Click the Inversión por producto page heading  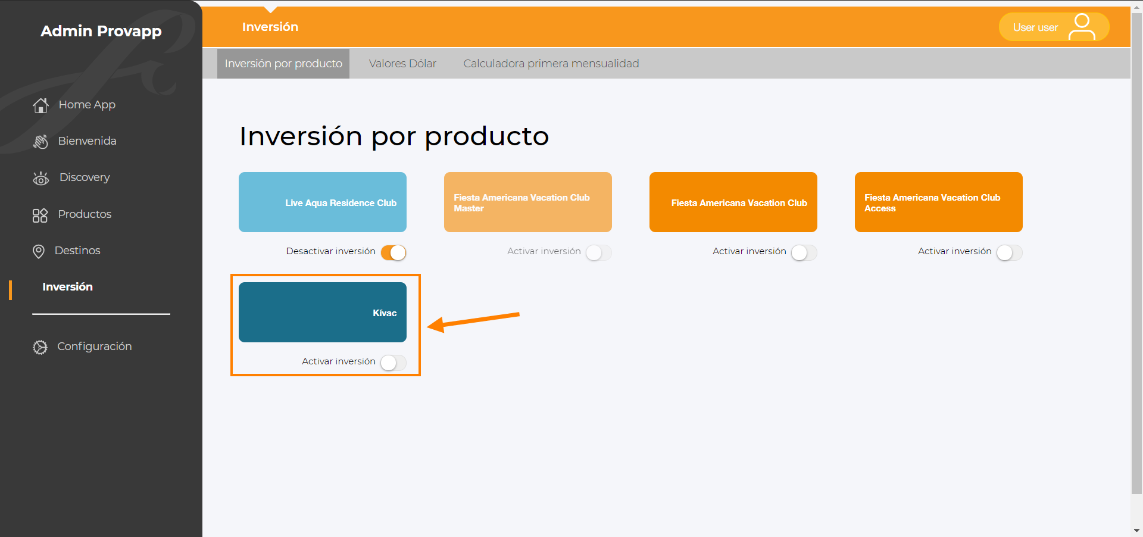394,136
